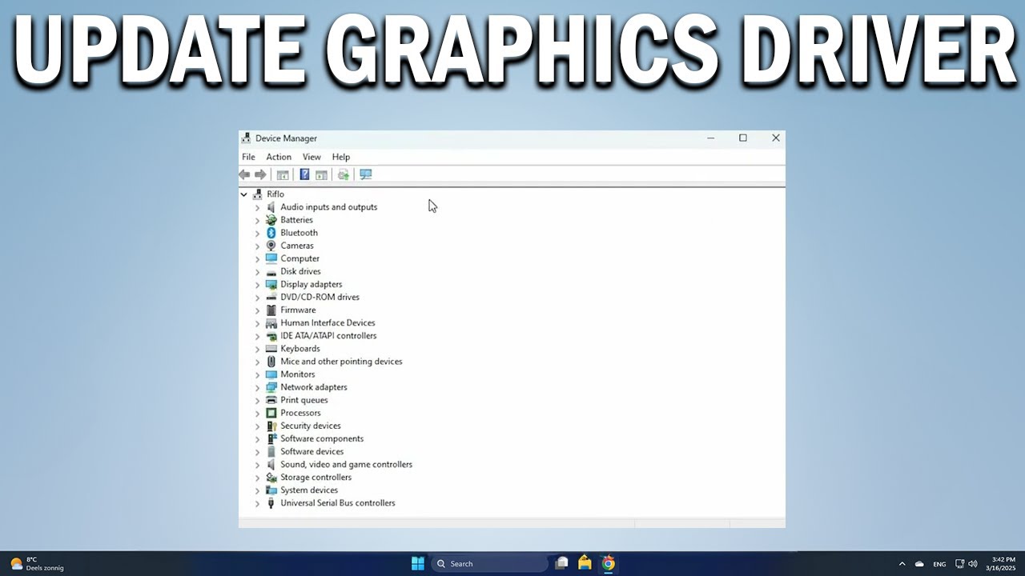Select the Print queues printer icon

pyautogui.click(x=271, y=400)
